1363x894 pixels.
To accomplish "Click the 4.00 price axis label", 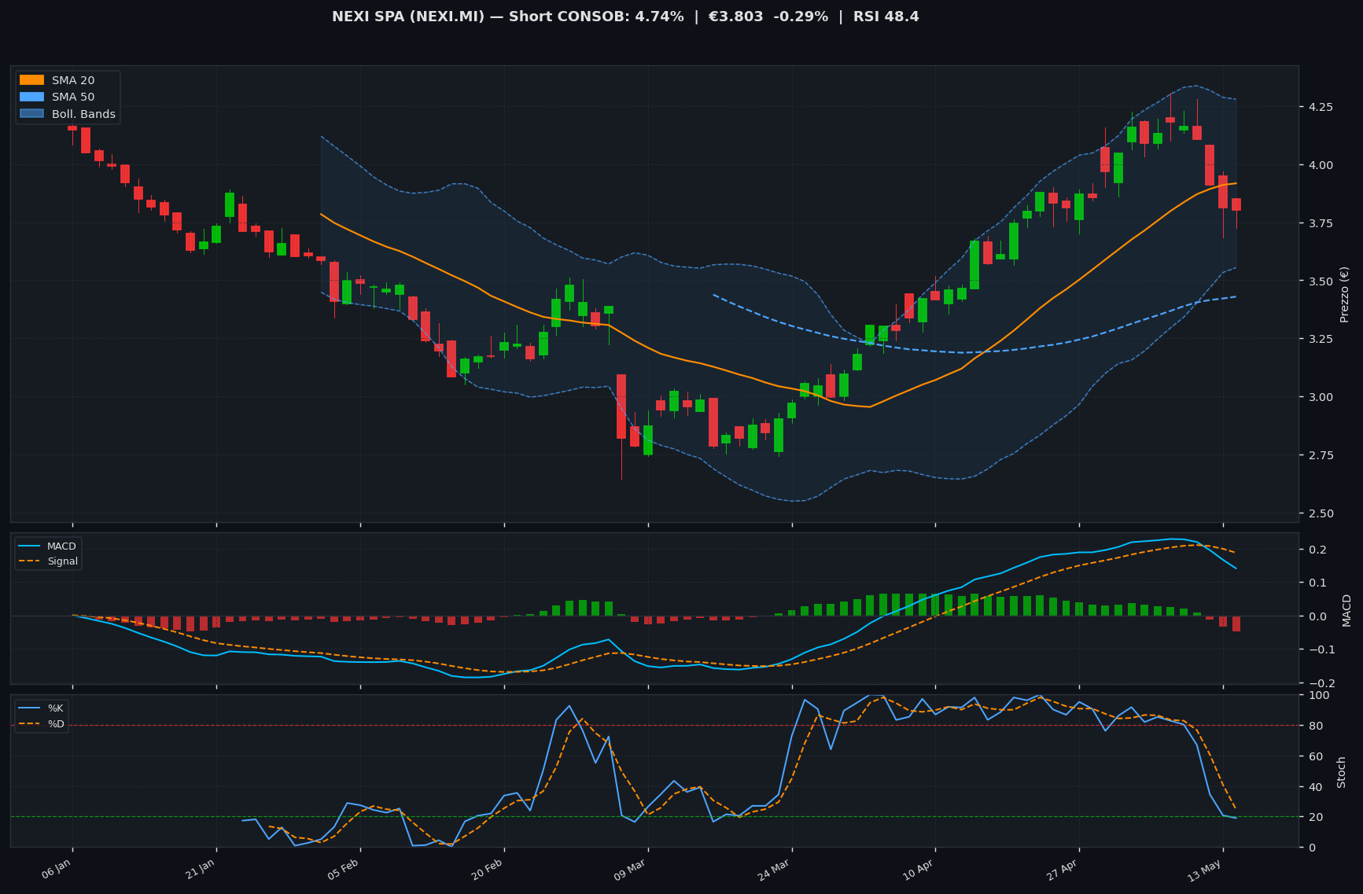I will pyautogui.click(x=1319, y=165).
